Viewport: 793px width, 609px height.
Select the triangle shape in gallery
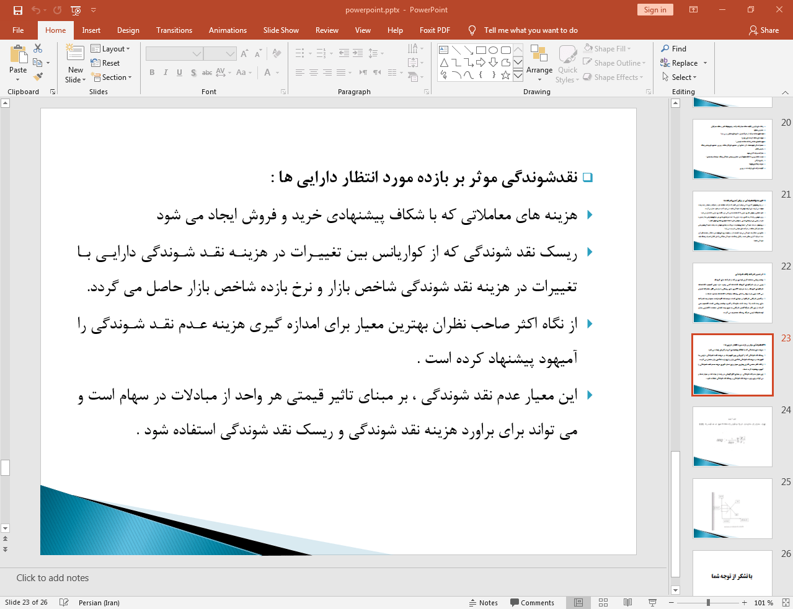(444, 63)
